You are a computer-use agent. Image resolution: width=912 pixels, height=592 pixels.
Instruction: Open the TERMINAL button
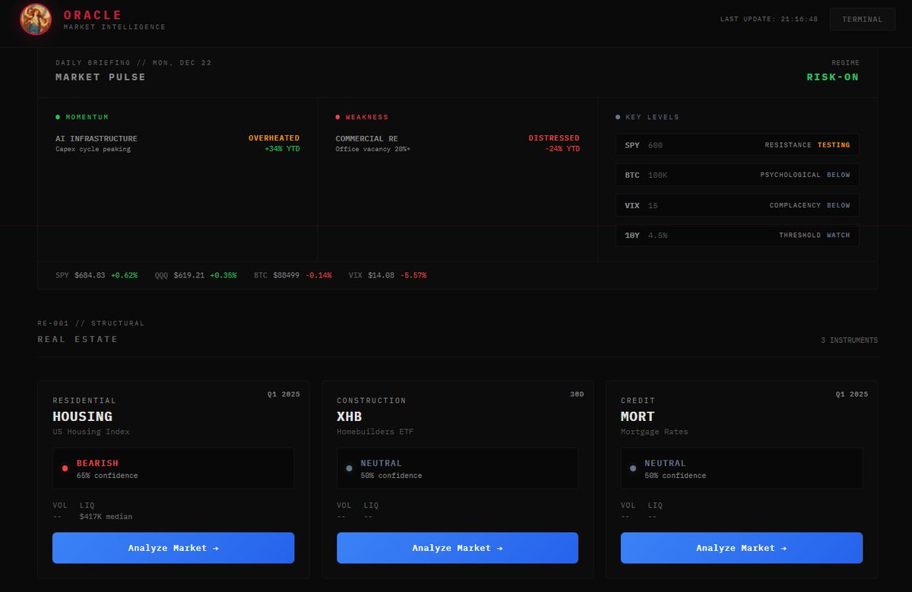click(x=863, y=19)
